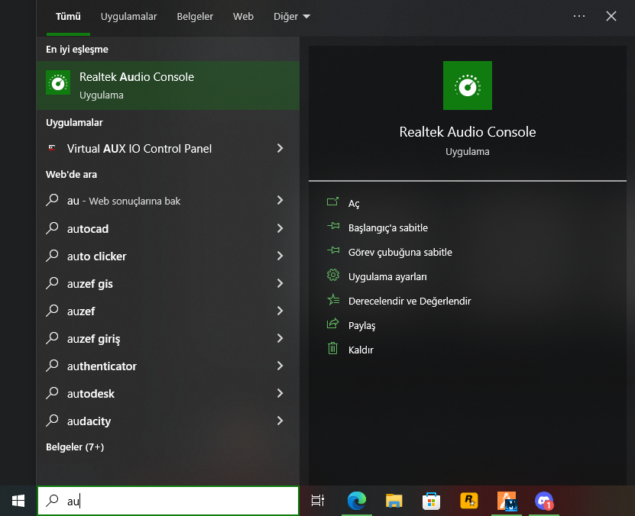Select Başlangıç'a sabitle option
635x516 pixels.
coord(388,228)
